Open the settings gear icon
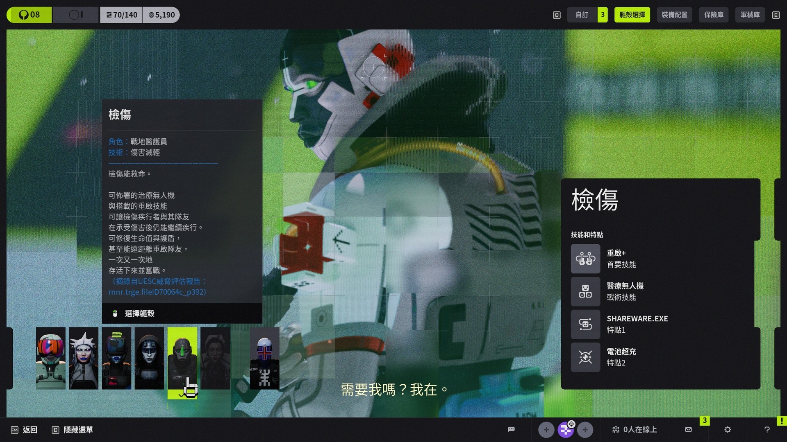This screenshot has height=442, width=787. pos(728,429)
